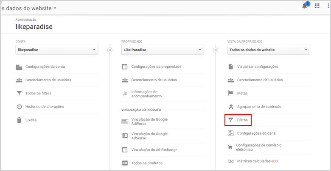331x171 pixels.
Task: Click the Lixeira trash can icon
Action: [19, 120]
